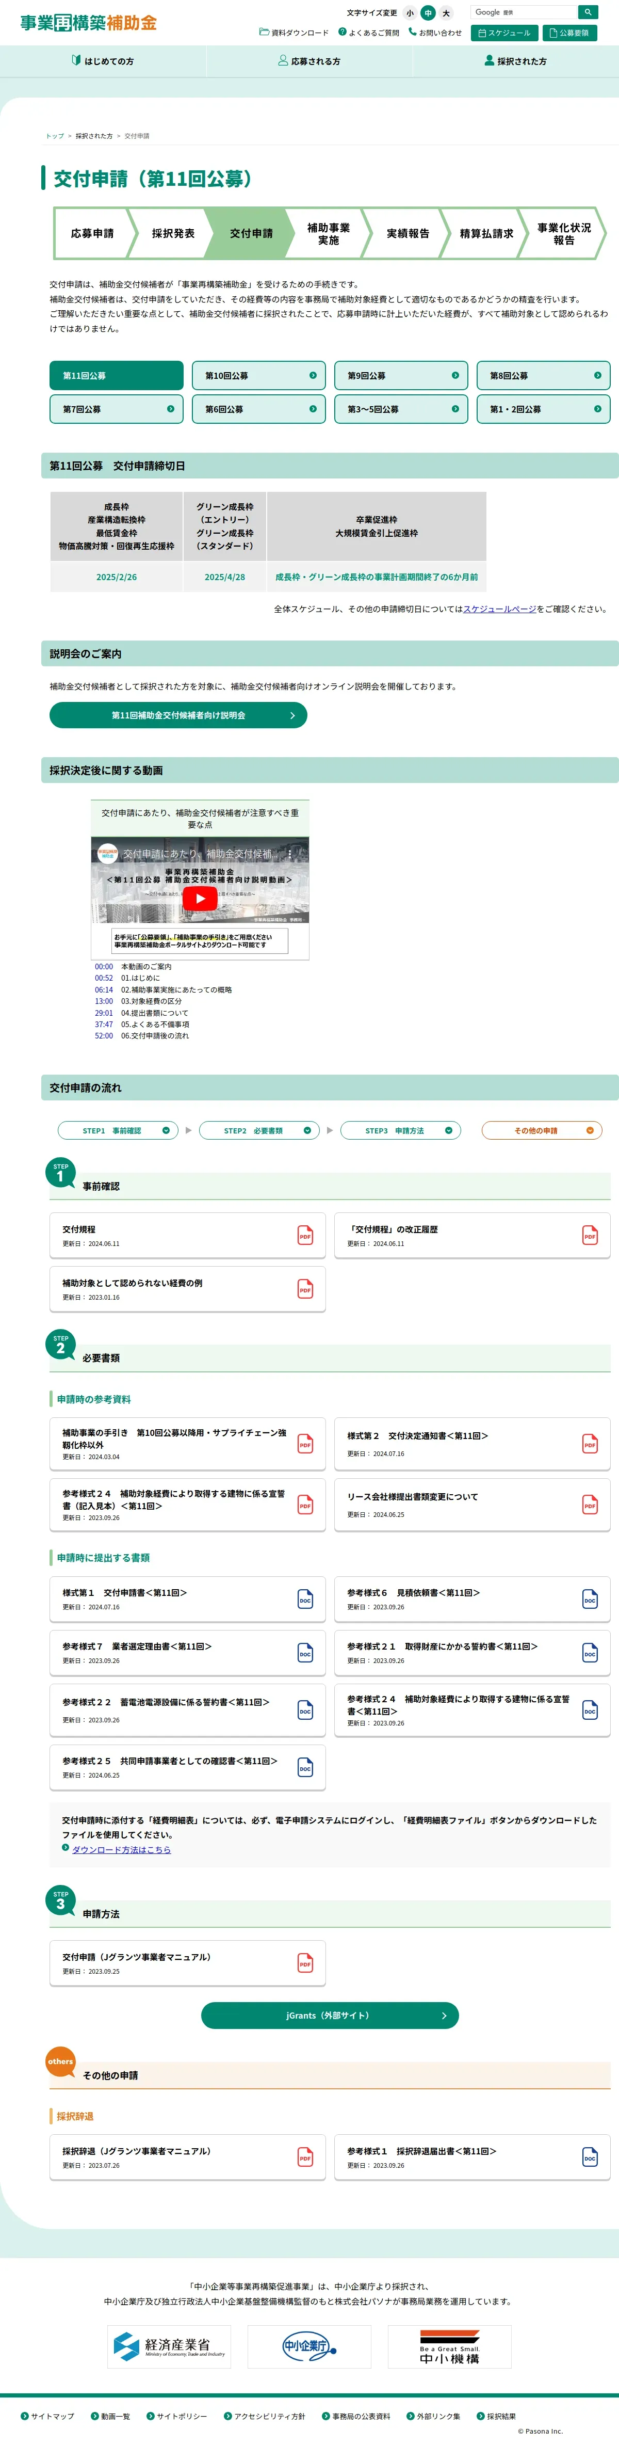The width and height of the screenshot is (619, 2446).
Task: Open the 第6回公募 page button
Action: coord(258,409)
